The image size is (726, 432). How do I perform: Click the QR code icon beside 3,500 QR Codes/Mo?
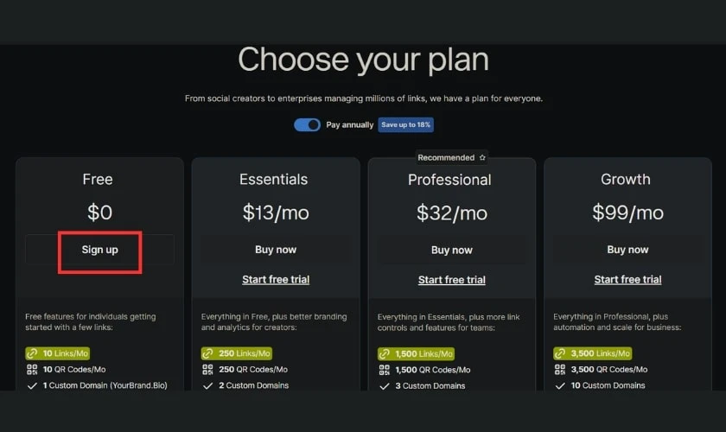pyautogui.click(x=560, y=370)
